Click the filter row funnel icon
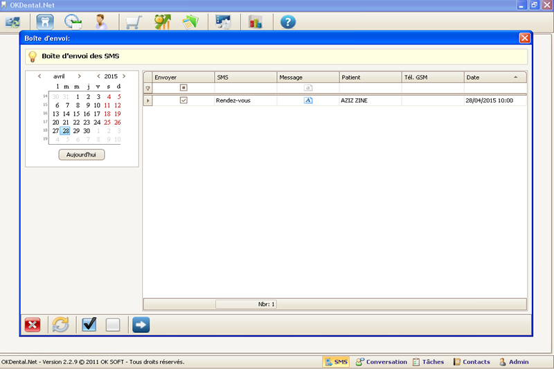The image size is (554, 369). tap(148, 89)
